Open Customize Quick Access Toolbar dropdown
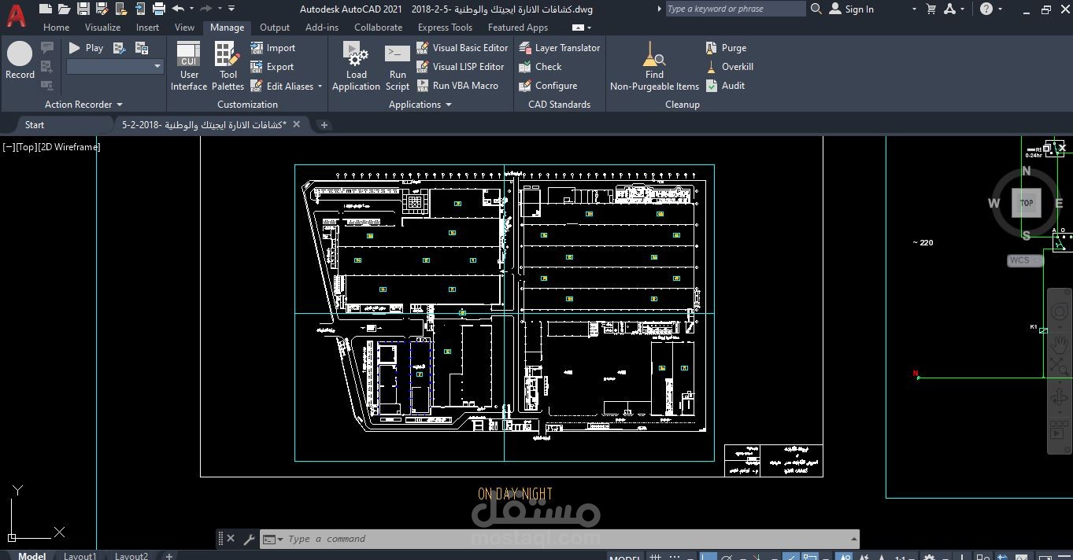1073x560 pixels. point(231,9)
